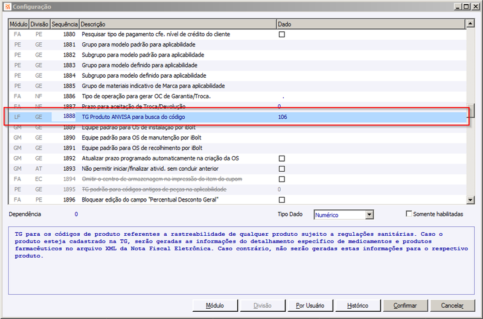Sort by the Sequência column header
The width and height of the screenshot is (483, 319).
pos(65,24)
